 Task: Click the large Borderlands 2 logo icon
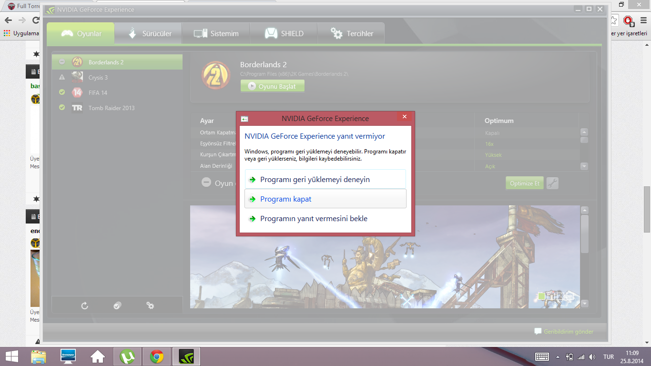pyautogui.click(x=216, y=75)
